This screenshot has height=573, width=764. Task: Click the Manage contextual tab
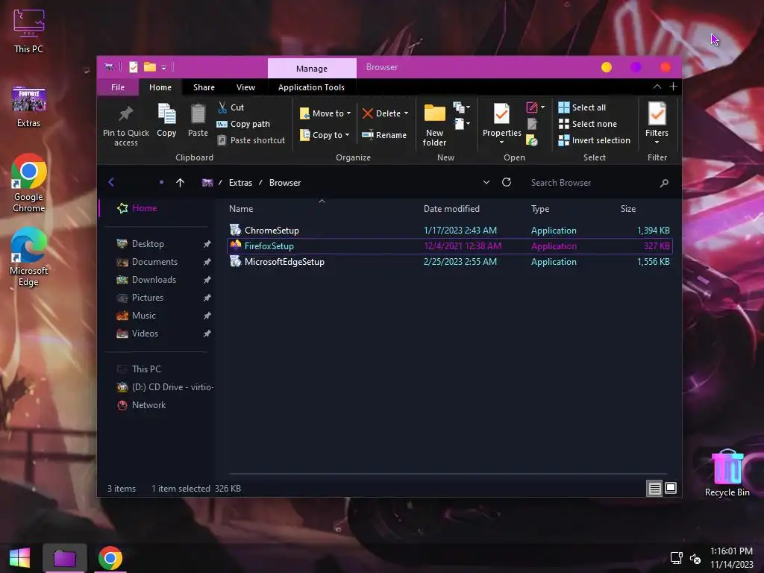[312, 69]
